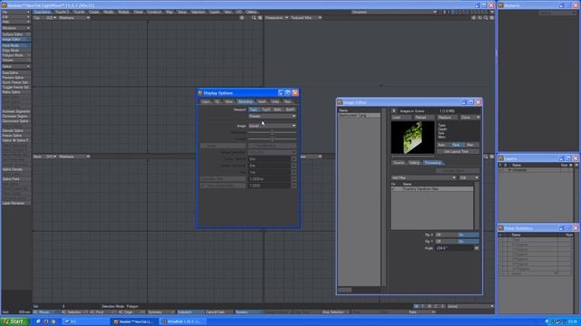Click the M button in the bottom bar
The width and height of the screenshot is (581, 326).
[429, 306]
